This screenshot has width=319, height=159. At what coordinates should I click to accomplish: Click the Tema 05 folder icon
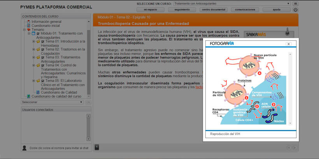tap(38, 81)
